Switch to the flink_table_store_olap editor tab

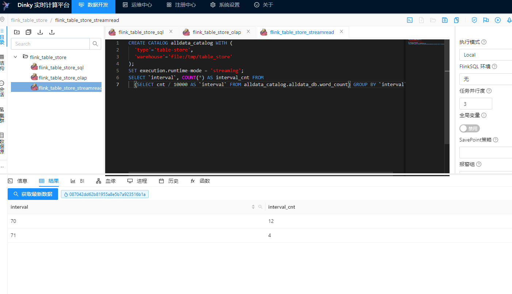pyautogui.click(x=217, y=32)
